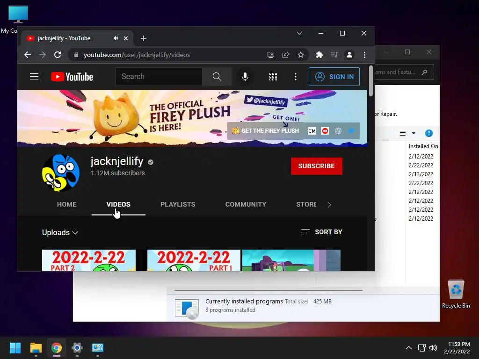Click Currently installed programs icon

pyautogui.click(x=187, y=309)
